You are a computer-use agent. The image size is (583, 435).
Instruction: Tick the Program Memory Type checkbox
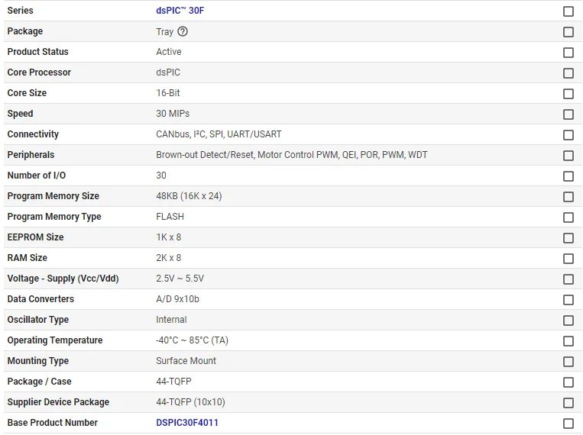pos(568,217)
